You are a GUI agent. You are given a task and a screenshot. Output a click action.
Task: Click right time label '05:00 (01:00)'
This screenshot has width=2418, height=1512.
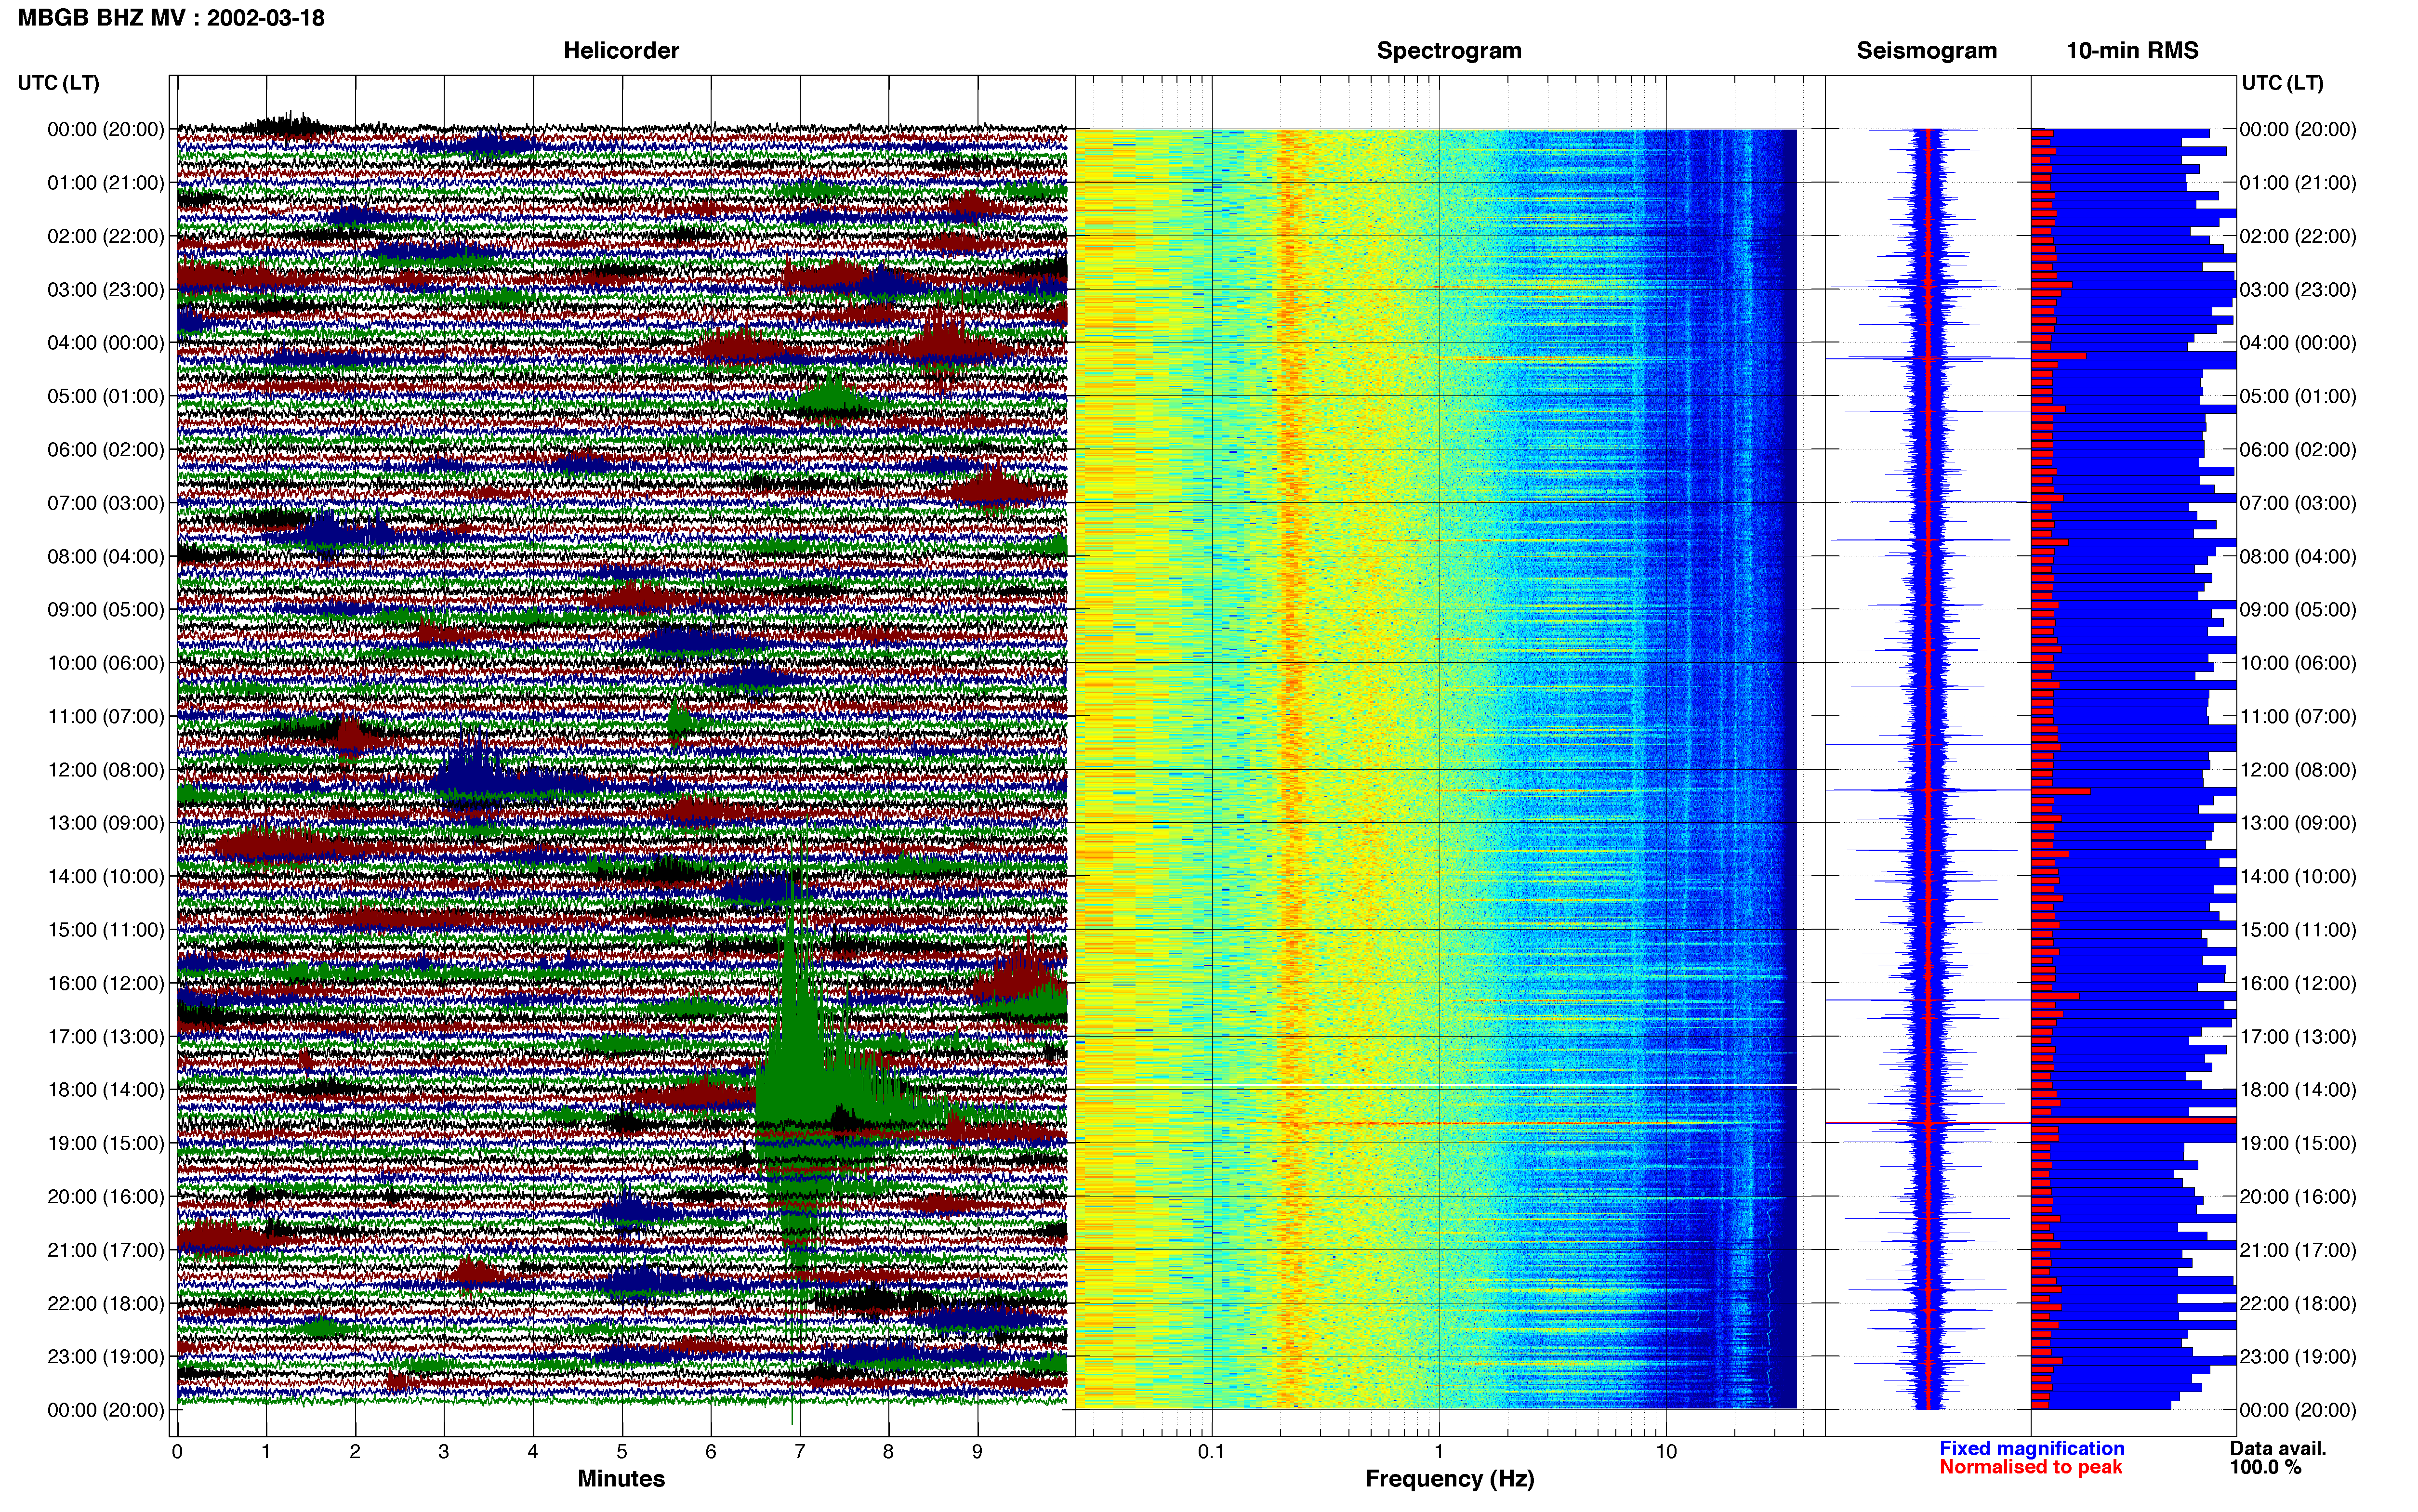(x=2298, y=396)
